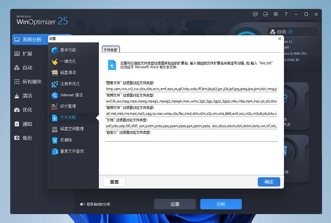Open the Internet 清洁 globe icon
Viewport: 331px width, 223px height.
point(55,95)
